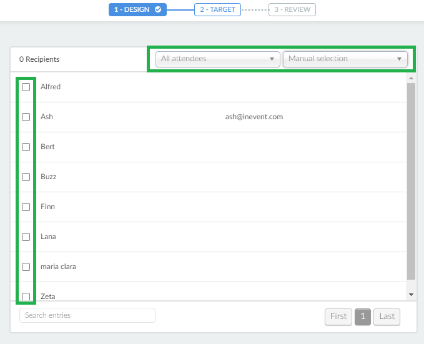Click the Last pagination button
424x344 pixels.
click(x=387, y=317)
